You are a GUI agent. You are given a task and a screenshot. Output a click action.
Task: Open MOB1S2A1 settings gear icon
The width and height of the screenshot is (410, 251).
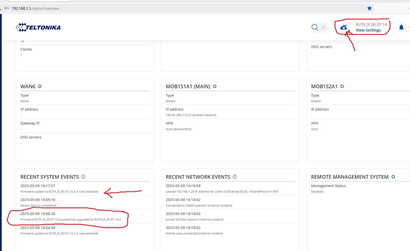click(342, 86)
